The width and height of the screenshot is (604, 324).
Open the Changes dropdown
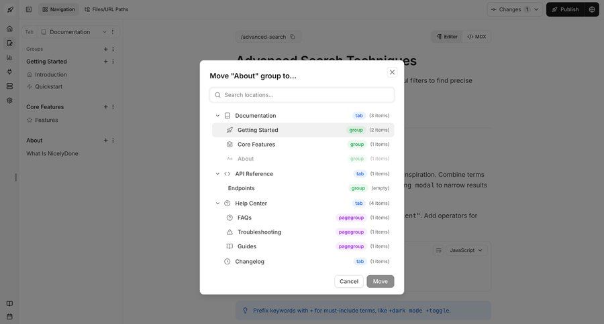[515, 9]
